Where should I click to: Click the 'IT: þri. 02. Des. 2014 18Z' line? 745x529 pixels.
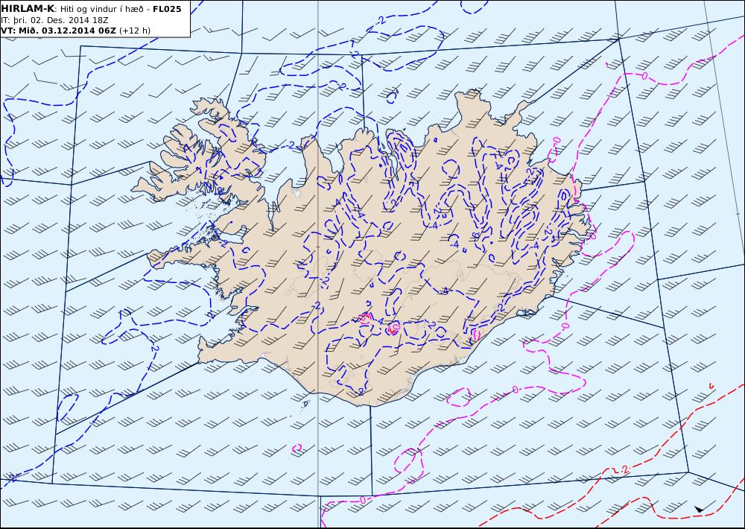click(54, 20)
